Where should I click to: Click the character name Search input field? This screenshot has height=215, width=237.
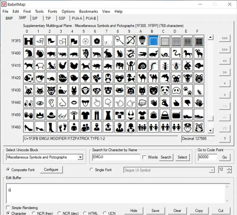[x=116, y=157]
